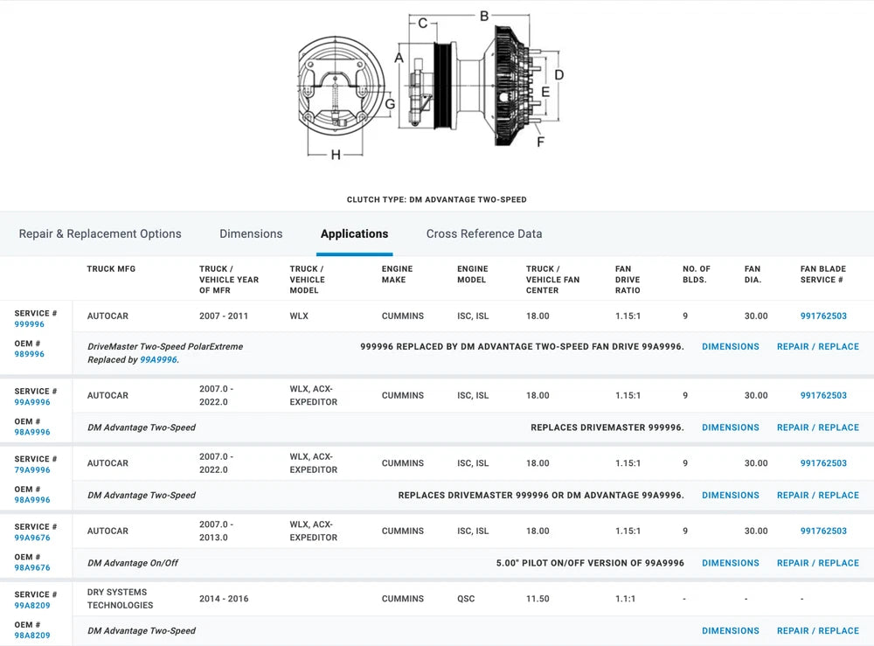Open OEM number 98A9676 link
This screenshot has height=646, width=874.
[x=32, y=568]
